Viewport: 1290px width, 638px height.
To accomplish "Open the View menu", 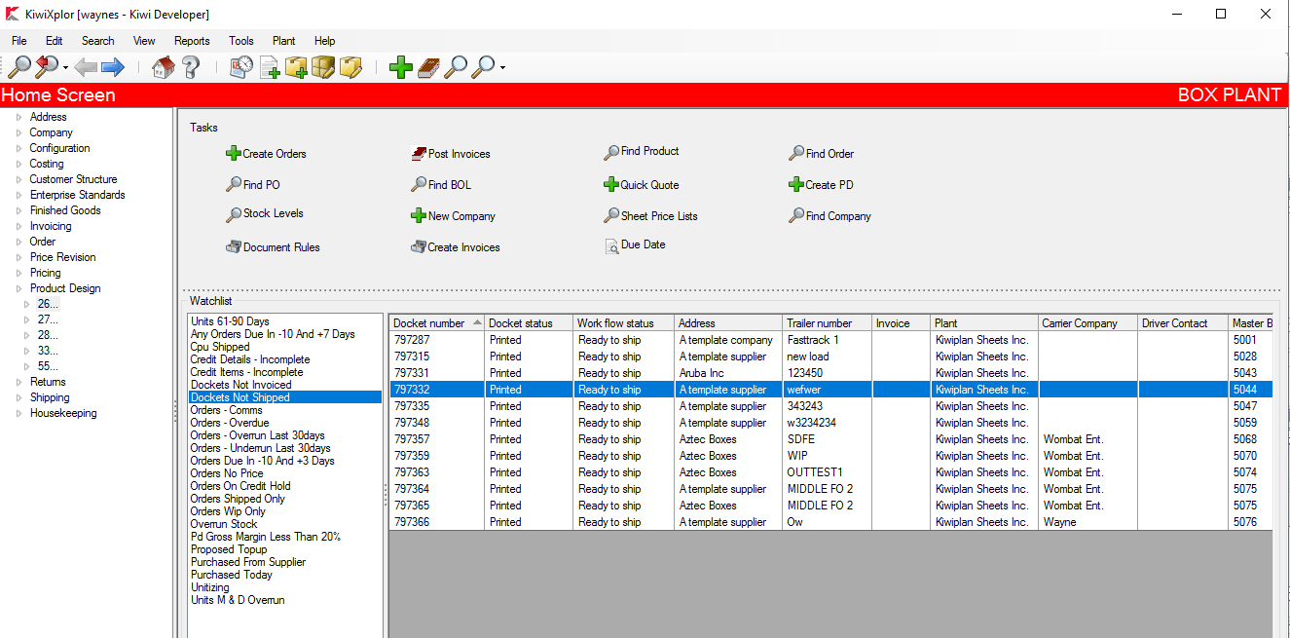I will tap(144, 41).
